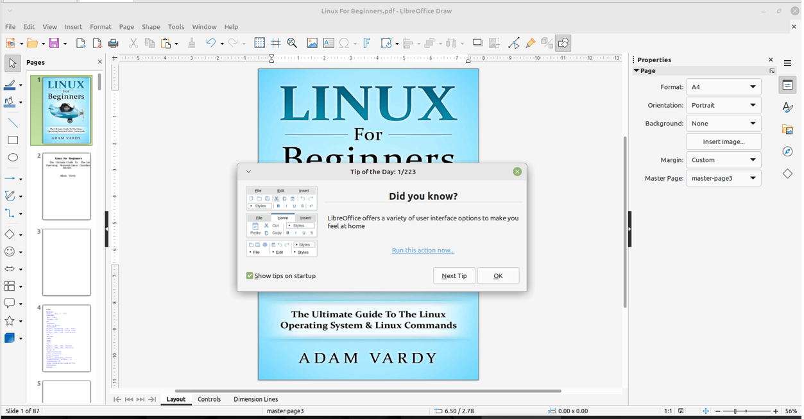The image size is (804, 419).
Task: Toggle the Show Draw Functions icon
Action: coord(563,43)
